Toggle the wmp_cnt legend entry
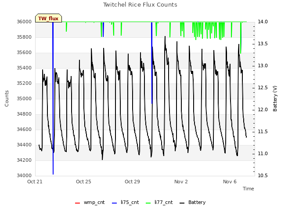This screenshot has height=211, width=281. [x=90, y=202]
